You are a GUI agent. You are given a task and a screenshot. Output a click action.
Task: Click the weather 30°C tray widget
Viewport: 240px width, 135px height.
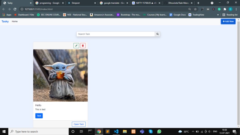184,131
